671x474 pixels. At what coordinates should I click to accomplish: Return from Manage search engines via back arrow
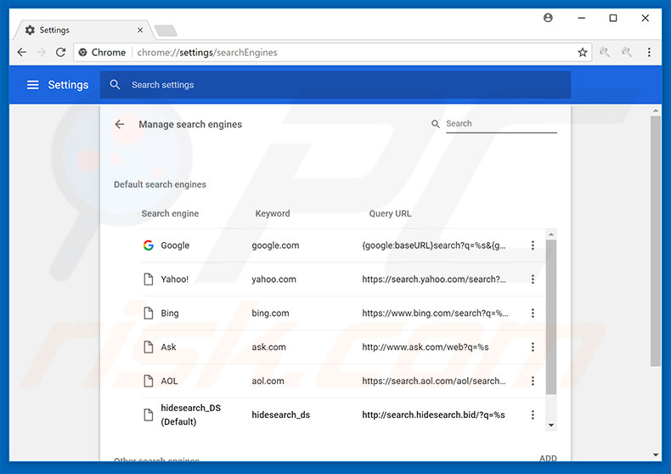click(120, 124)
